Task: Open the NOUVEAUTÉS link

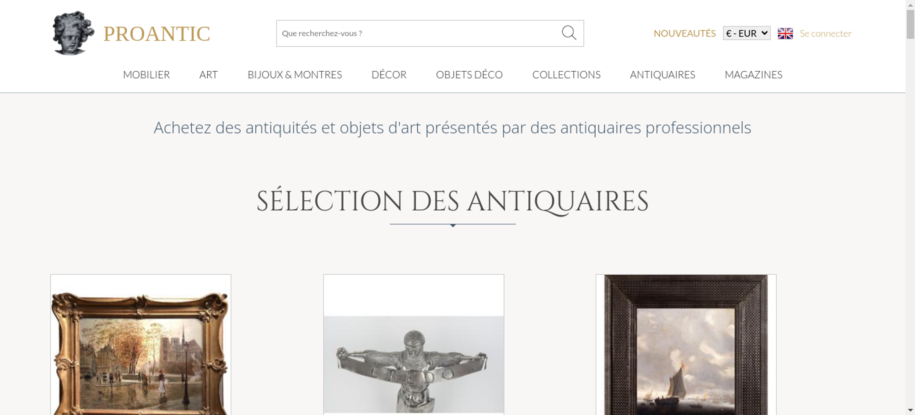Action: tap(684, 33)
